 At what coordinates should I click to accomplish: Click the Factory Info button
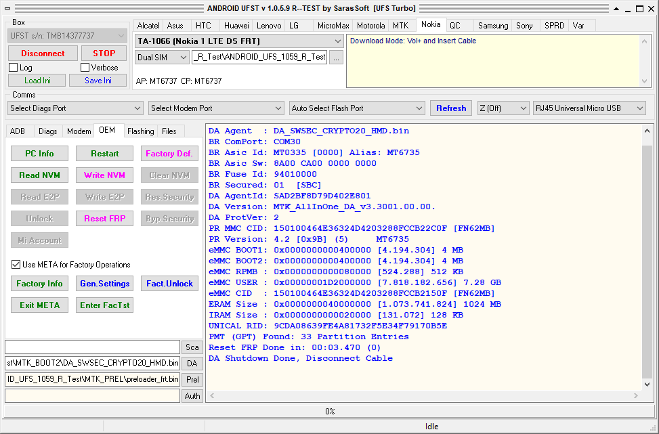tap(39, 284)
